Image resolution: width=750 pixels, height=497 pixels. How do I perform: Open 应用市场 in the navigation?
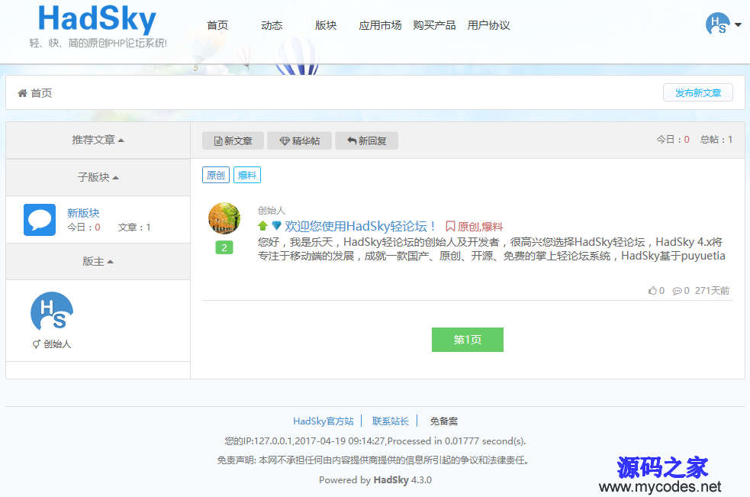pyautogui.click(x=380, y=25)
